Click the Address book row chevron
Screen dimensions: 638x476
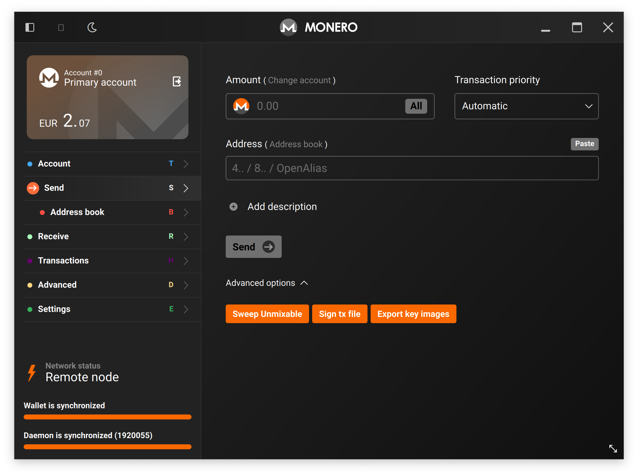(186, 212)
